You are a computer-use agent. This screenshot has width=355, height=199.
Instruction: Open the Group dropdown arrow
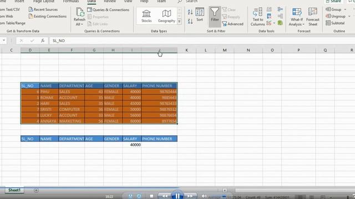click(345, 9)
